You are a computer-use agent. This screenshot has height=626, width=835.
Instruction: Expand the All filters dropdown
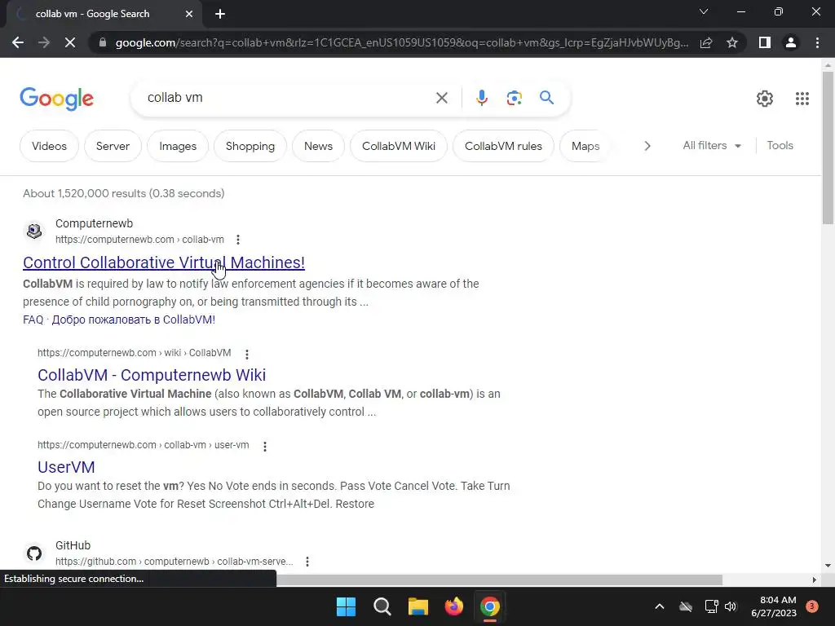712,145
